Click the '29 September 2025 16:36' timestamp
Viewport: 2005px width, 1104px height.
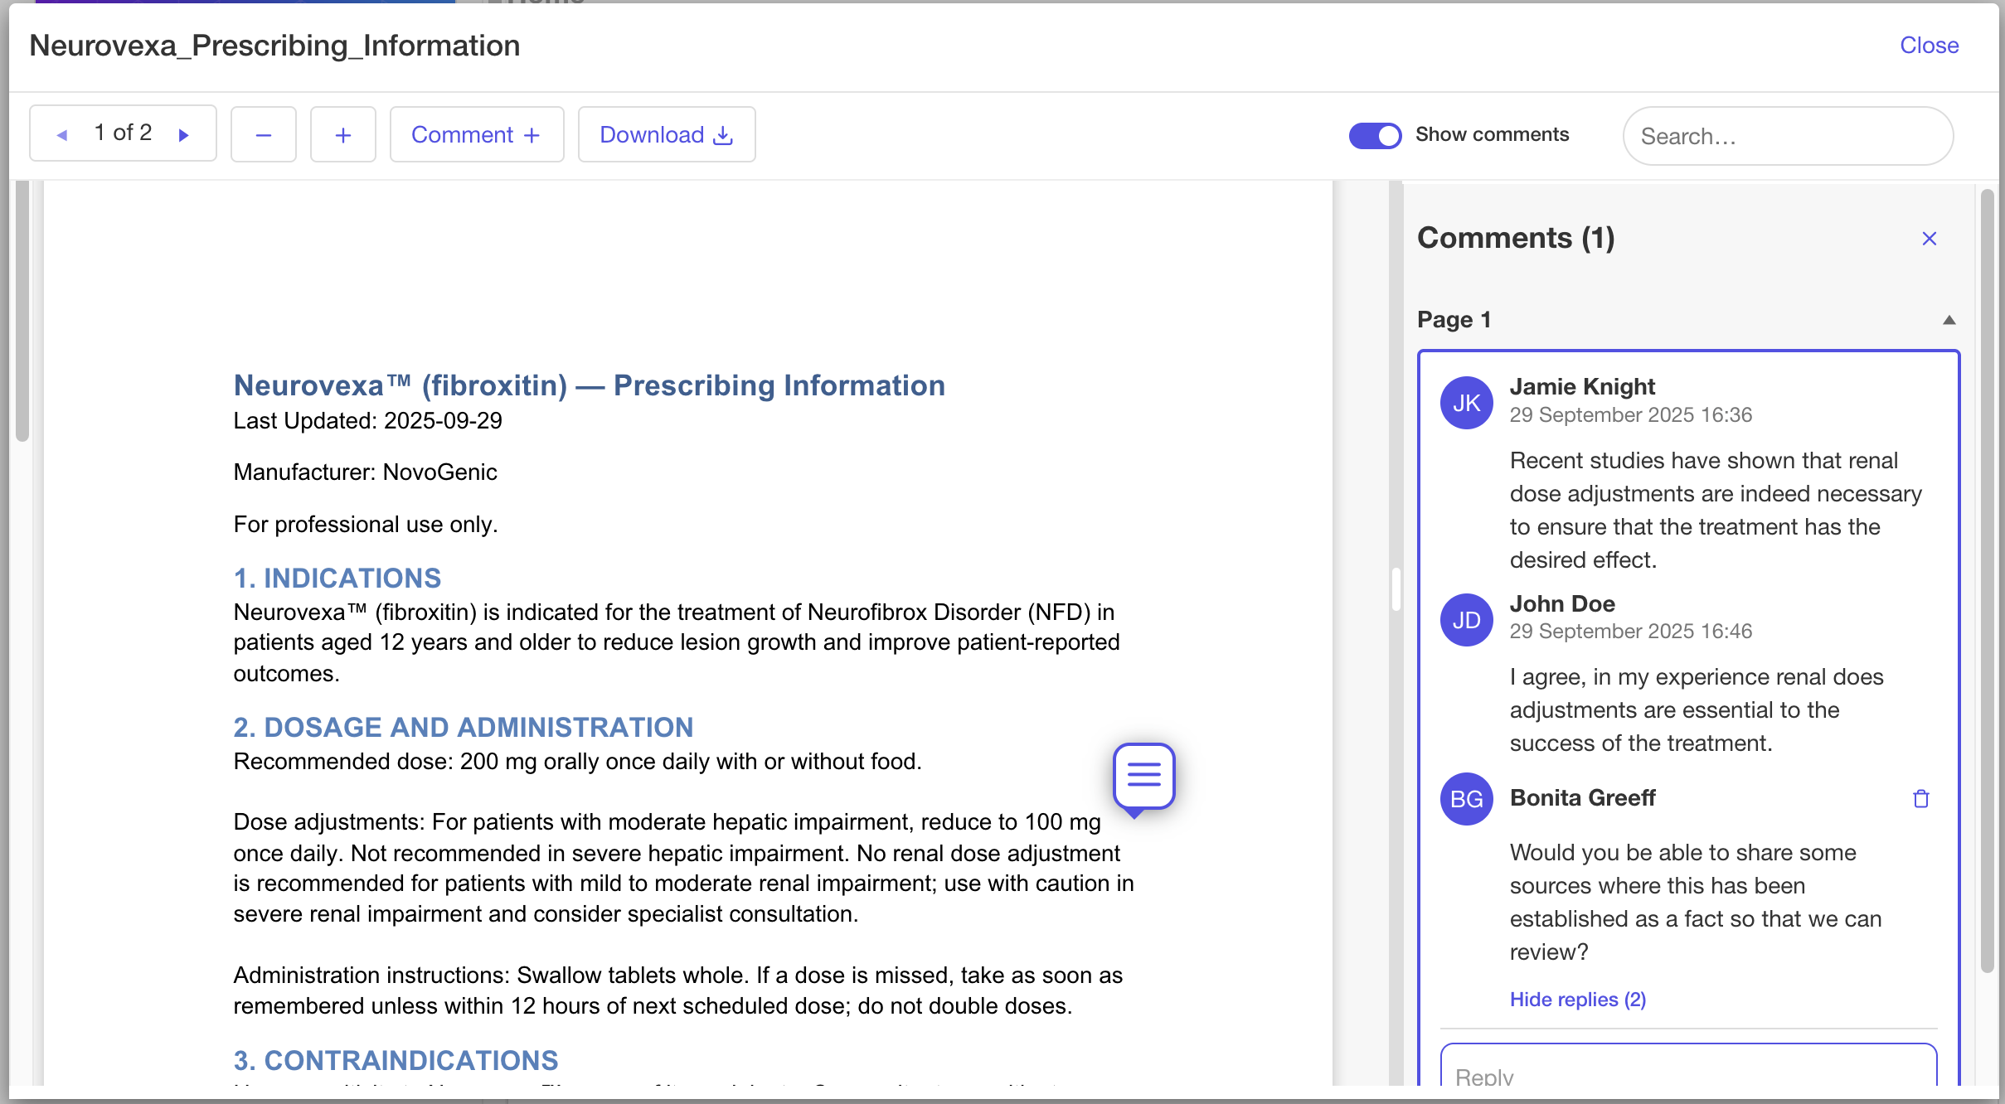pos(1631,414)
